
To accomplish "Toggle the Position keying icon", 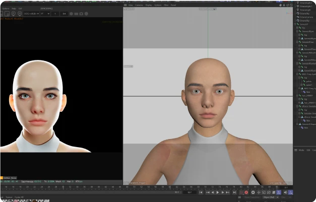I will [x=259, y=192].
